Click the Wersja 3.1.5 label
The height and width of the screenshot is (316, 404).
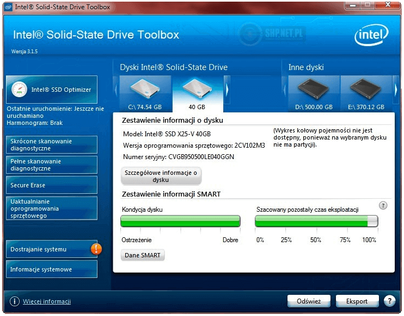[24, 52]
